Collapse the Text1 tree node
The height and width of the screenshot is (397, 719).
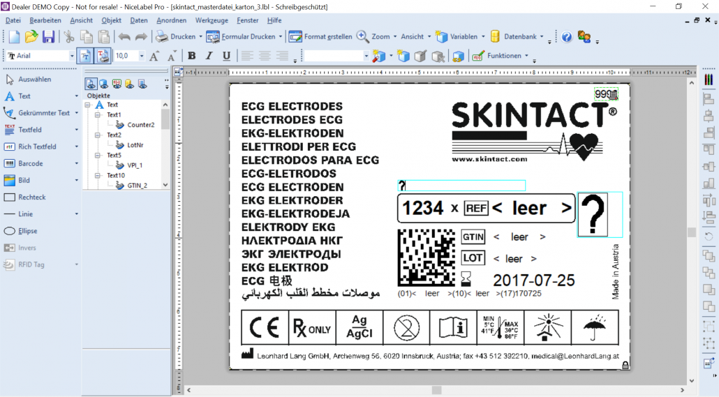tap(98, 115)
